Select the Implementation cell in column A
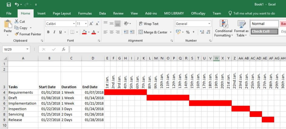The image size is (286, 129). tap(23, 103)
